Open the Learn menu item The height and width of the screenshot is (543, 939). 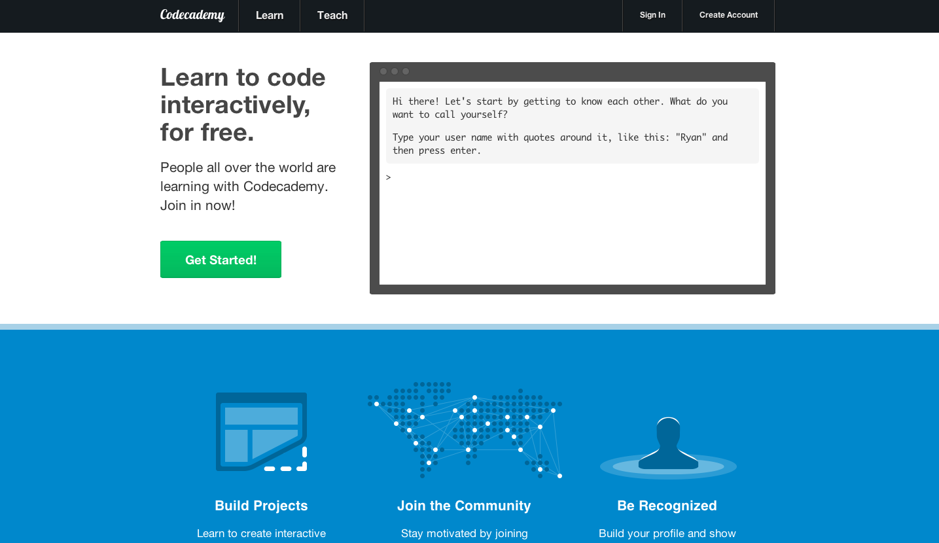(x=270, y=15)
